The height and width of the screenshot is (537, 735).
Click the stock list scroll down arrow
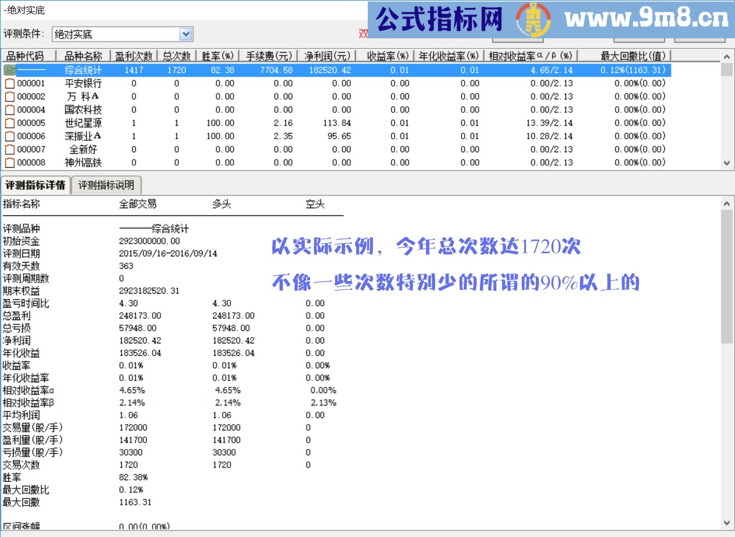point(727,163)
